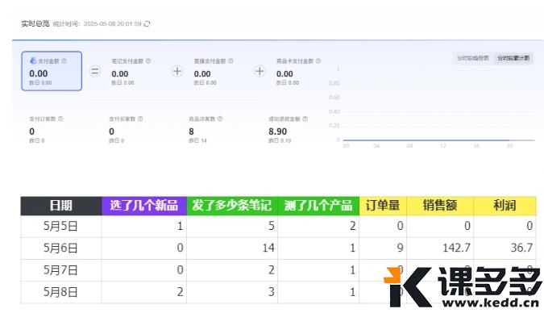544x313 pixels.
Task: Click the 利润 column header
Action: [x=505, y=206]
